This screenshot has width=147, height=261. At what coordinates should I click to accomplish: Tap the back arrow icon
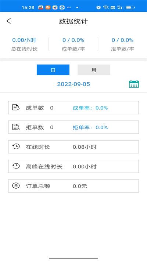tap(9, 21)
